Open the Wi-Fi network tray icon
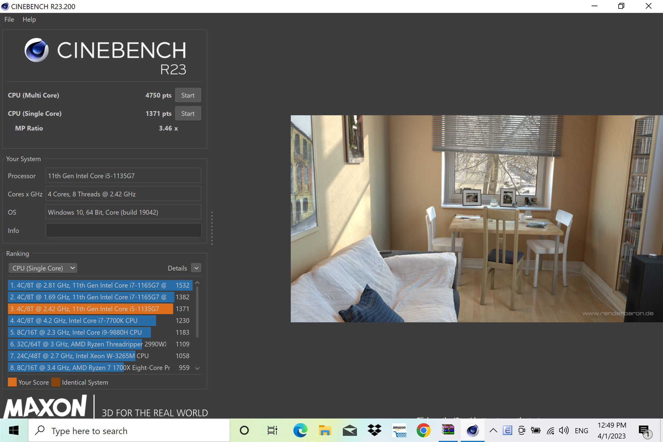Image resolution: width=663 pixels, height=442 pixels. coord(550,430)
